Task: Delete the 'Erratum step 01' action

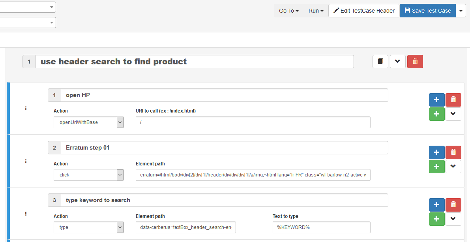Action: 453,152
